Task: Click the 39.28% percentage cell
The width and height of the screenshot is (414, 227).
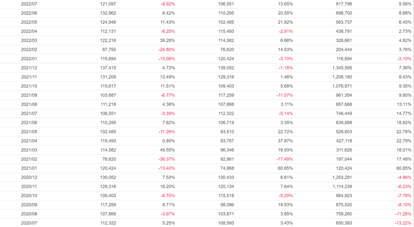Action: 167,40
